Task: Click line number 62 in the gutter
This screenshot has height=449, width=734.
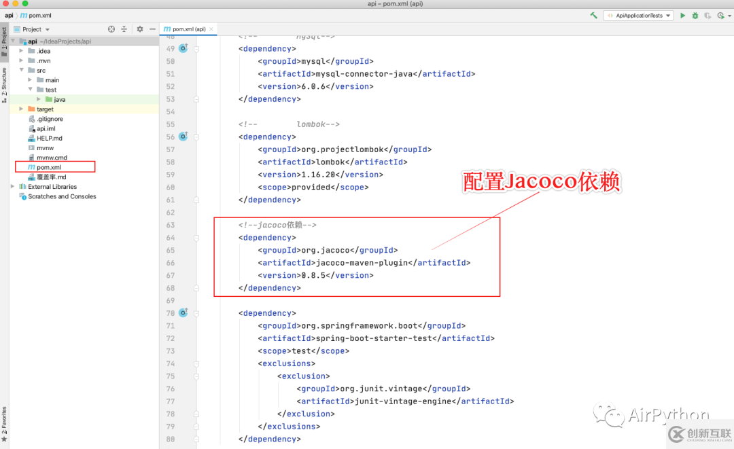Action: [x=171, y=213]
